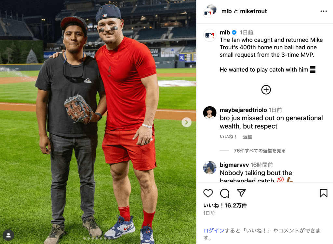Advance to the next carousel photo

[x=186, y=122]
